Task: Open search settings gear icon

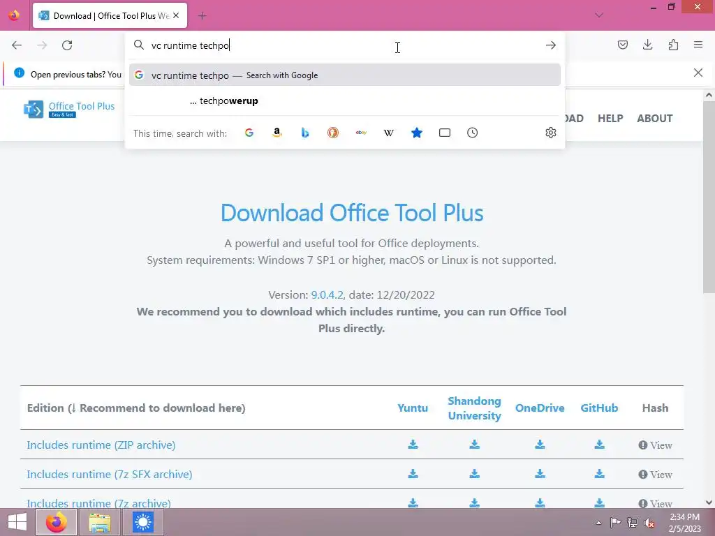Action: click(551, 133)
